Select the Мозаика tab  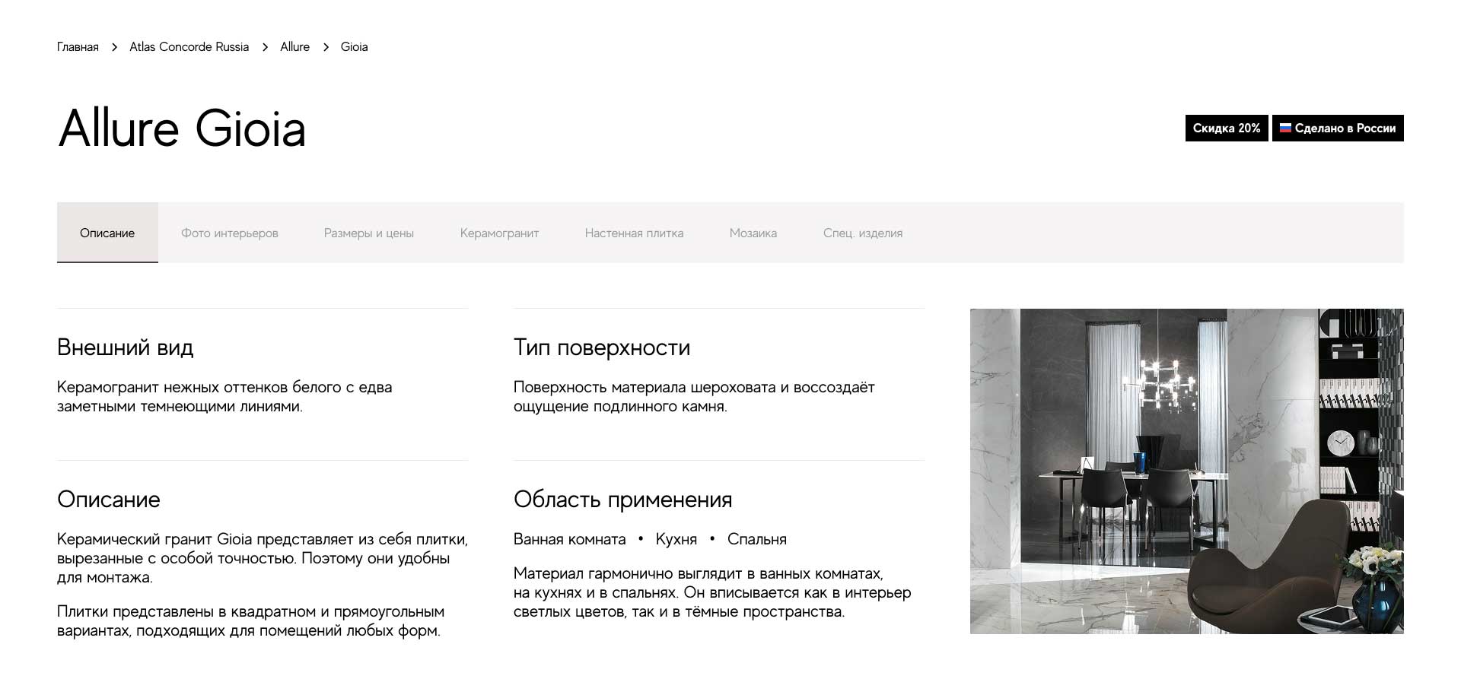click(x=753, y=233)
